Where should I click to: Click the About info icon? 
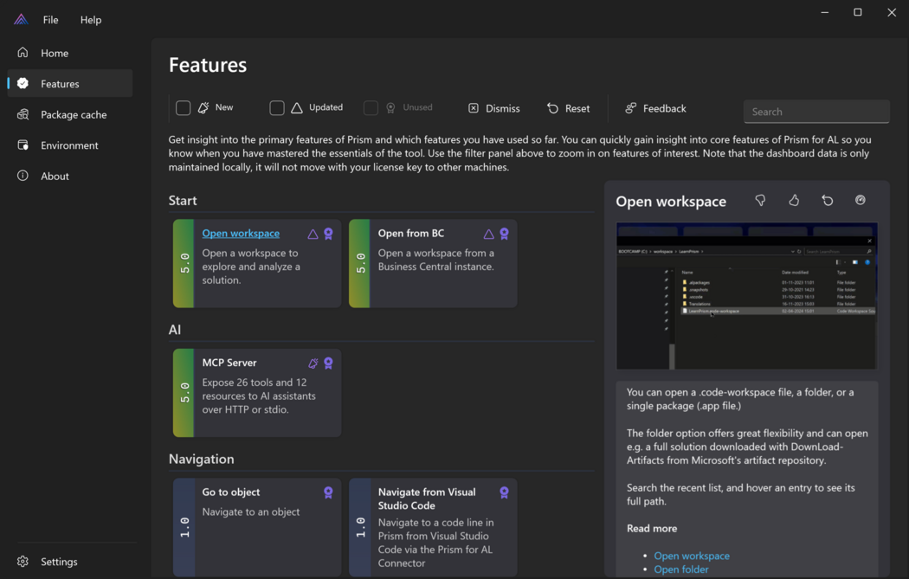click(x=23, y=175)
